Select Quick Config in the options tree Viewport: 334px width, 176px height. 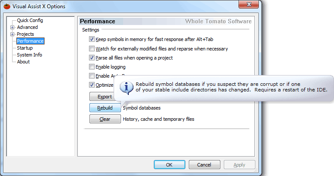(x=30, y=20)
